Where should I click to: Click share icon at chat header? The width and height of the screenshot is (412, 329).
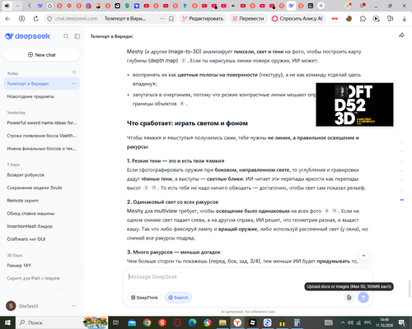pos(401,35)
